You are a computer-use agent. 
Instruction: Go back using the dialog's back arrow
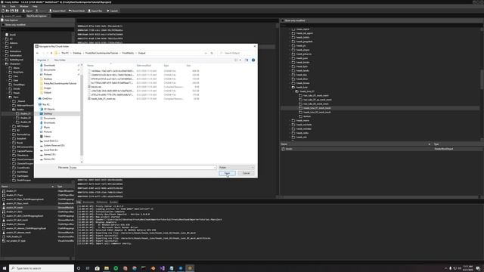click(37, 53)
